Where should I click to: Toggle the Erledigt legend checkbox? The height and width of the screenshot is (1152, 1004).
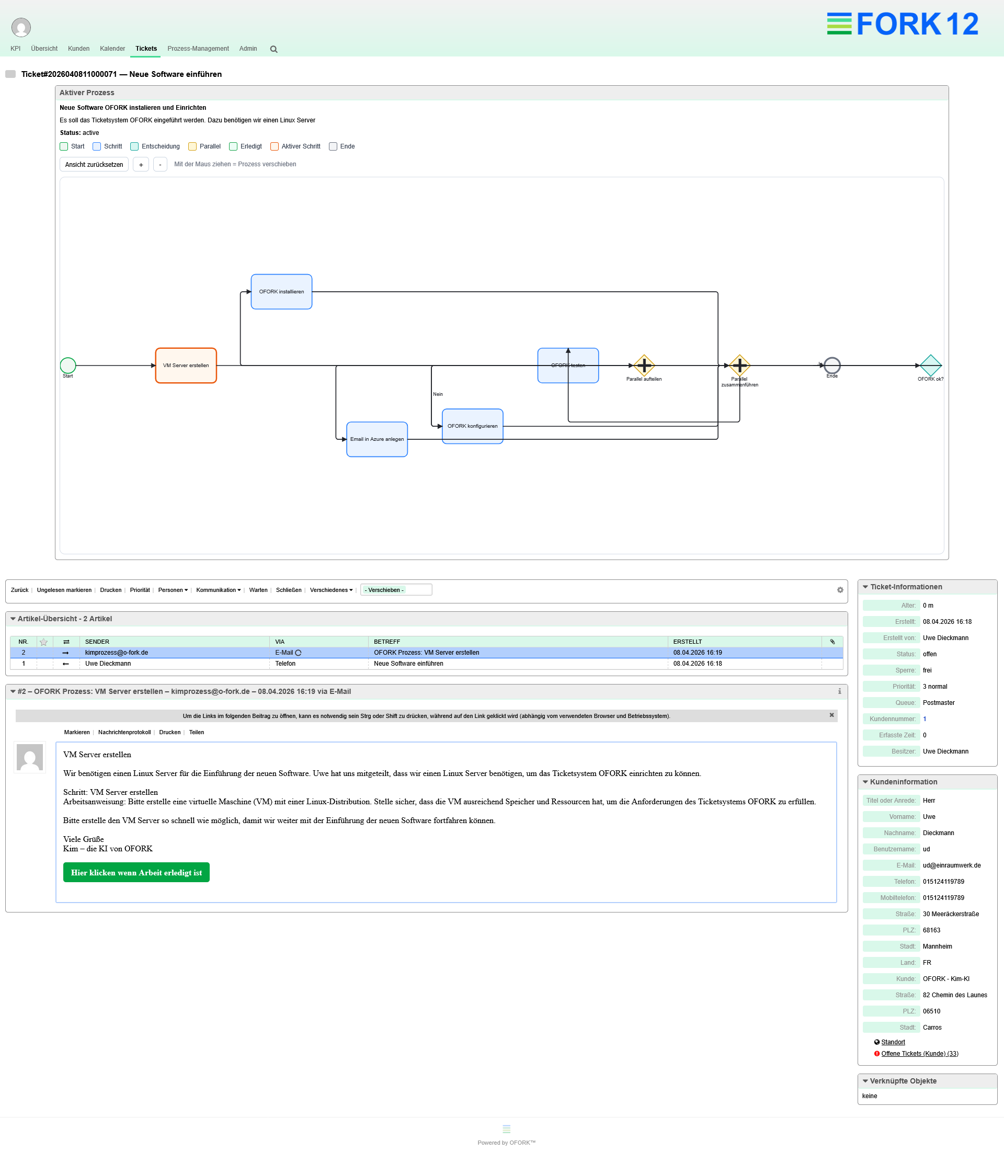click(233, 146)
